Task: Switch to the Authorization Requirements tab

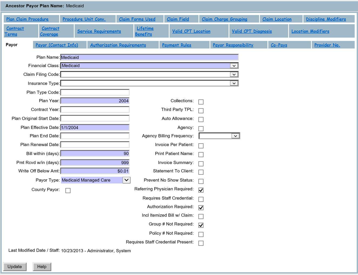Action: pyautogui.click(x=118, y=45)
